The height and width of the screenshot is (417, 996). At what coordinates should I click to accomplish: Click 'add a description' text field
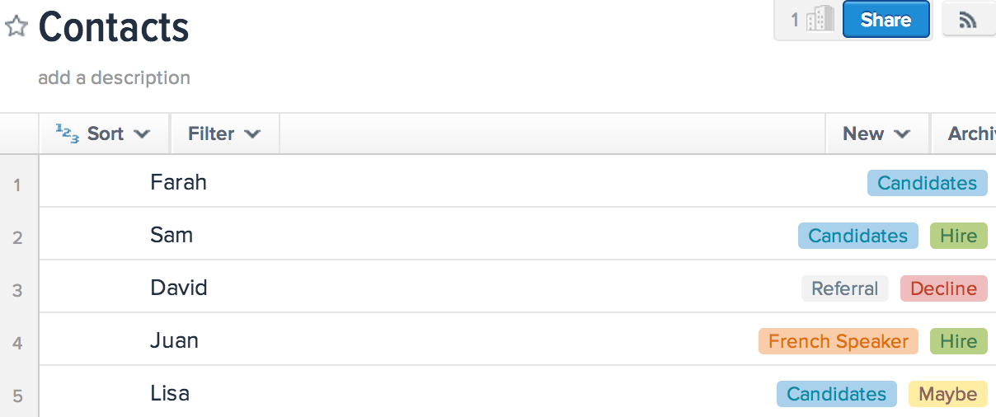tap(114, 78)
